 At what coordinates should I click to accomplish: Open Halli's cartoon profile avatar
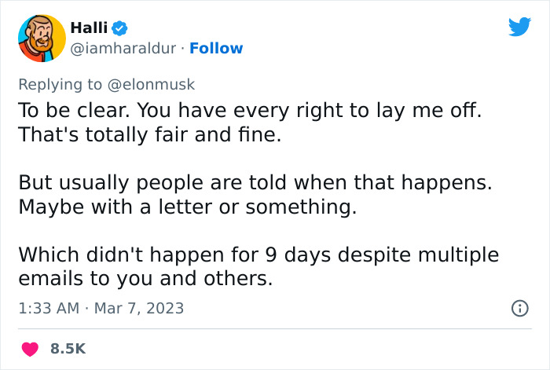coord(40,38)
